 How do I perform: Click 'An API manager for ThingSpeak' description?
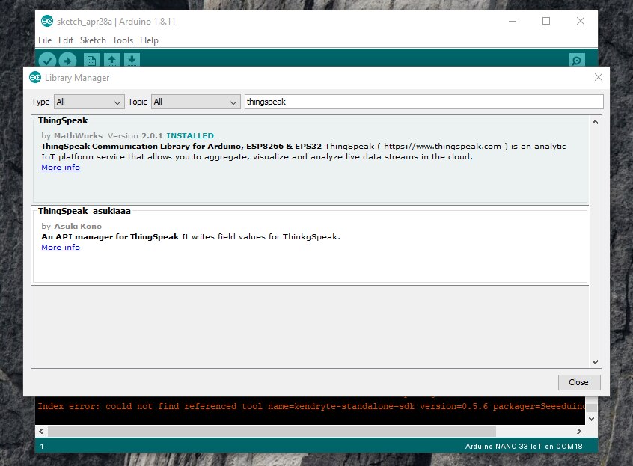coord(110,237)
